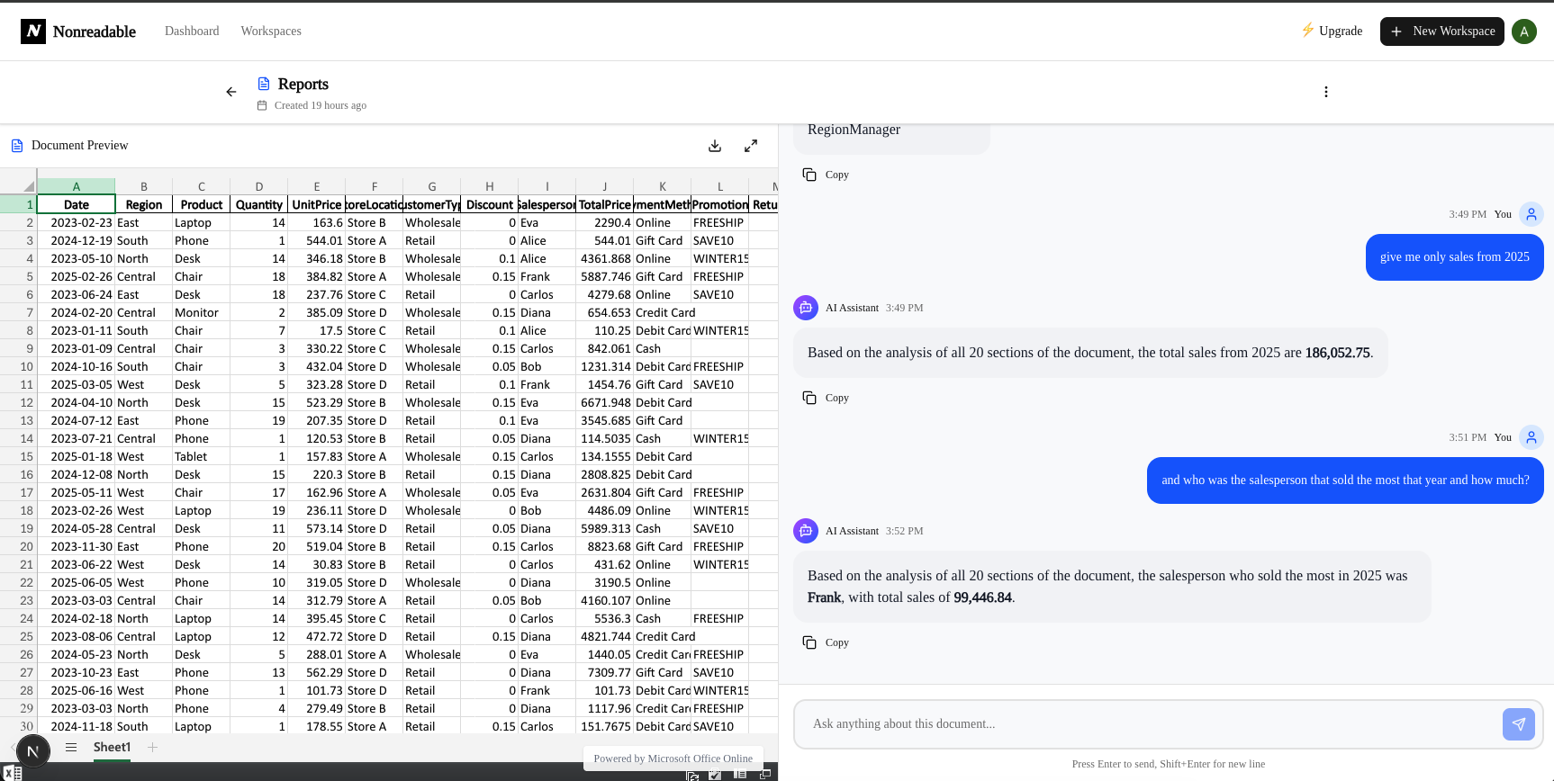This screenshot has height=781, width=1554.
Task: Open the Dashboard menu item
Action: coord(192,31)
